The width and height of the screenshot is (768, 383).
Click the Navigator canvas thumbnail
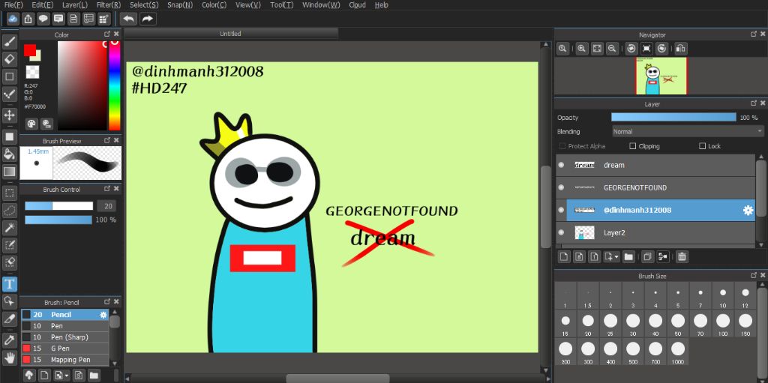click(661, 76)
